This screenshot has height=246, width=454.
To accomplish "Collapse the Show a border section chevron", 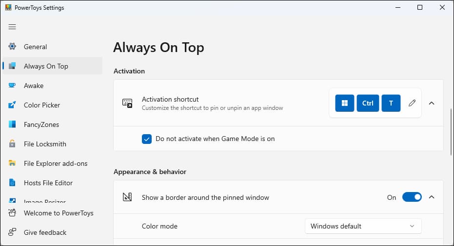I will [x=432, y=197].
